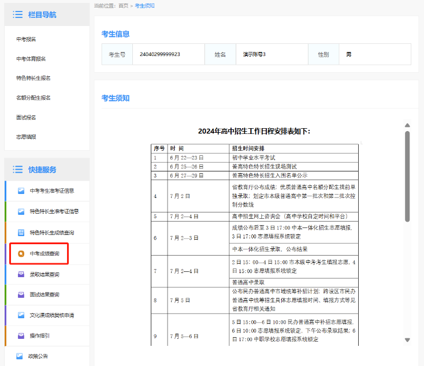Open the 中考体育报名 menu item

point(31,59)
